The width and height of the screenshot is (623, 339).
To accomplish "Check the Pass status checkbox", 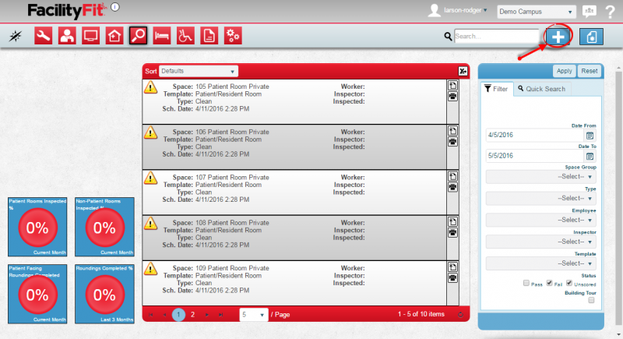I will click(x=527, y=282).
